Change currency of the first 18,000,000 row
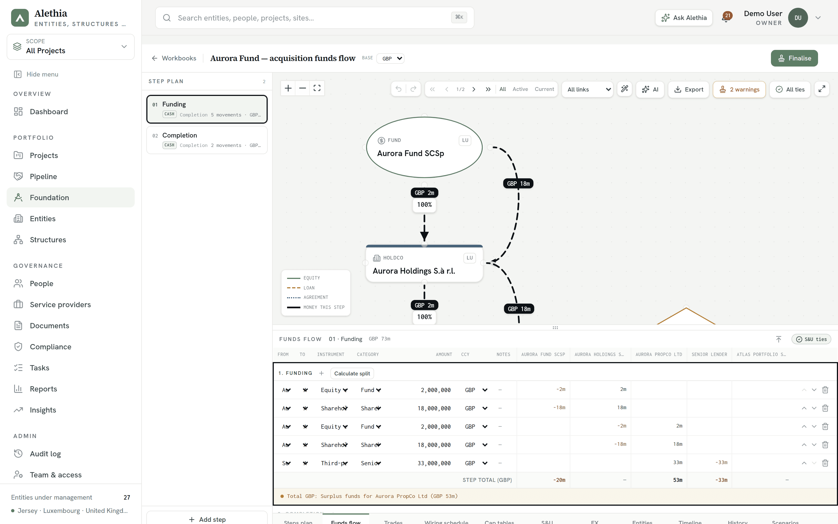Image resolution: width=838 pixels, height=524 pixels. pyautogui.click(x=476, y=408)
